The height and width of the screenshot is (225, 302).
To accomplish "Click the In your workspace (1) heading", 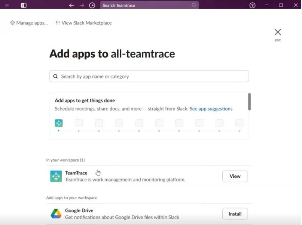I will (x=65, y=160).
